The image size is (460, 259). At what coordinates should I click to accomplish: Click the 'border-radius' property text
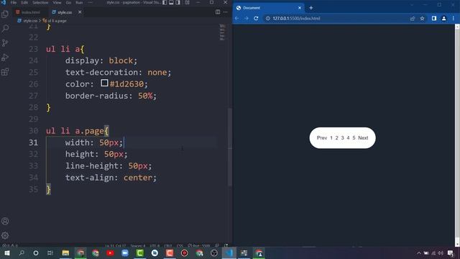tap(97, 96)
